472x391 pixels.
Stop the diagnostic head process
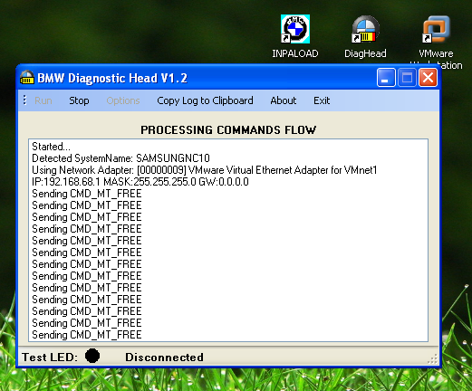tap(79, 100)
